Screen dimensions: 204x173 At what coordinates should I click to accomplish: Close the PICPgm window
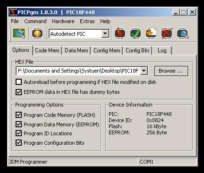point(192,12)
